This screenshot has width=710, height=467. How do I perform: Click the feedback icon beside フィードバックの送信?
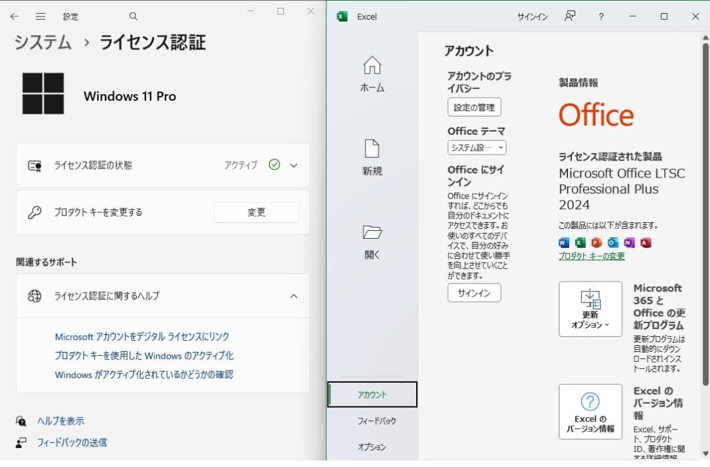[21, 443]
